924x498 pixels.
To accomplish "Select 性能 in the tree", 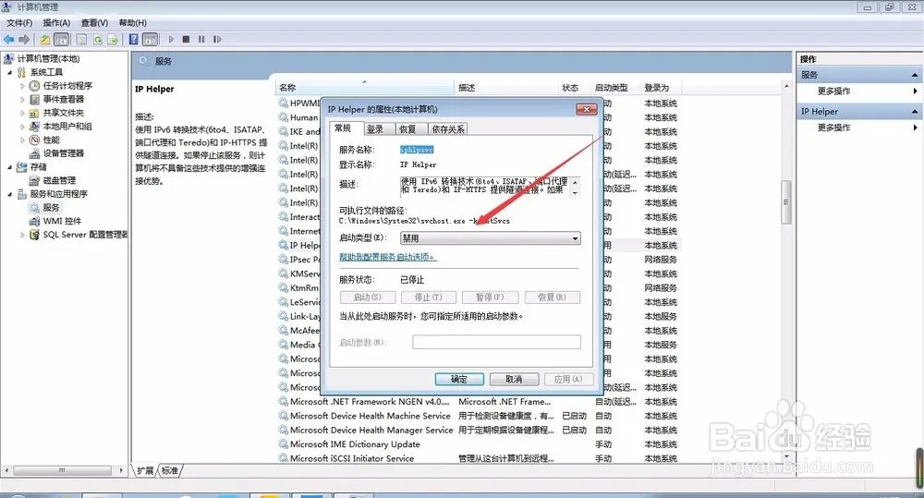I will (51, 140).
